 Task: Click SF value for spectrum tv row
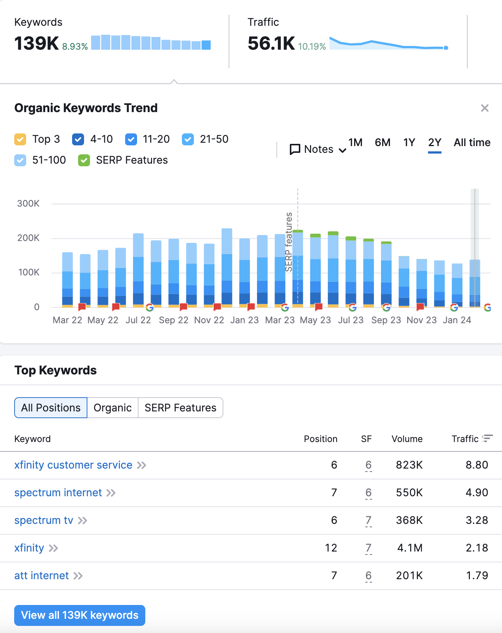(368, 521)
